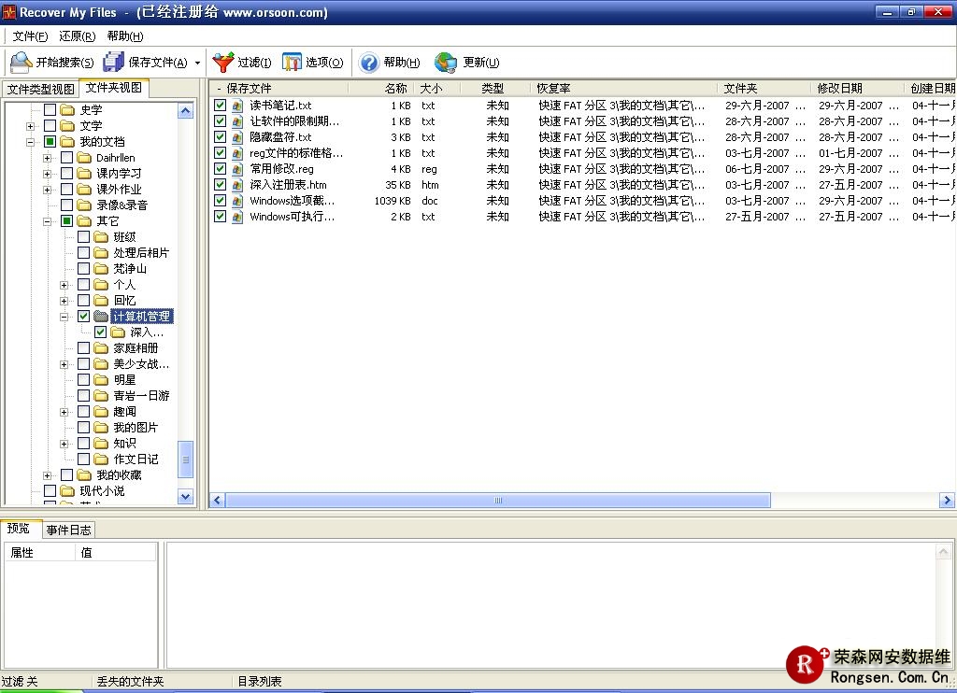
Task: Check the 家庭相册 folder checkbox
Action: click(84, 348)
